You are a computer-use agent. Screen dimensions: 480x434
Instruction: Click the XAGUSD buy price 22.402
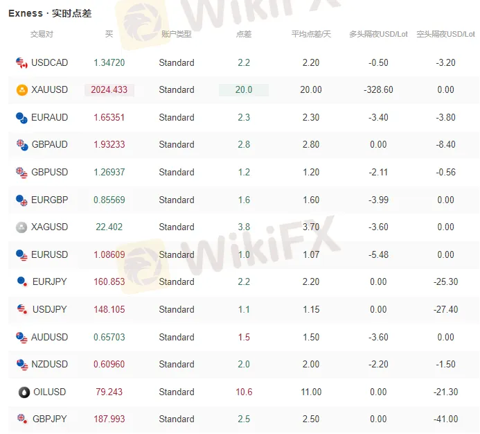[x=109, y=227]
